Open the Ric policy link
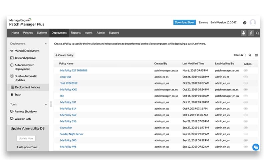 click(62, 96)
